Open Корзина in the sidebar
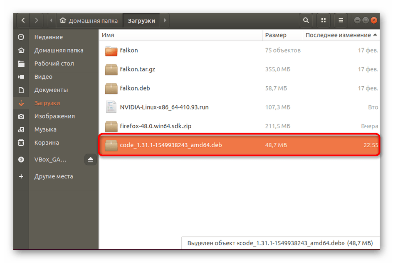Screen dimensions: 393x263 [x=56, y=143]
